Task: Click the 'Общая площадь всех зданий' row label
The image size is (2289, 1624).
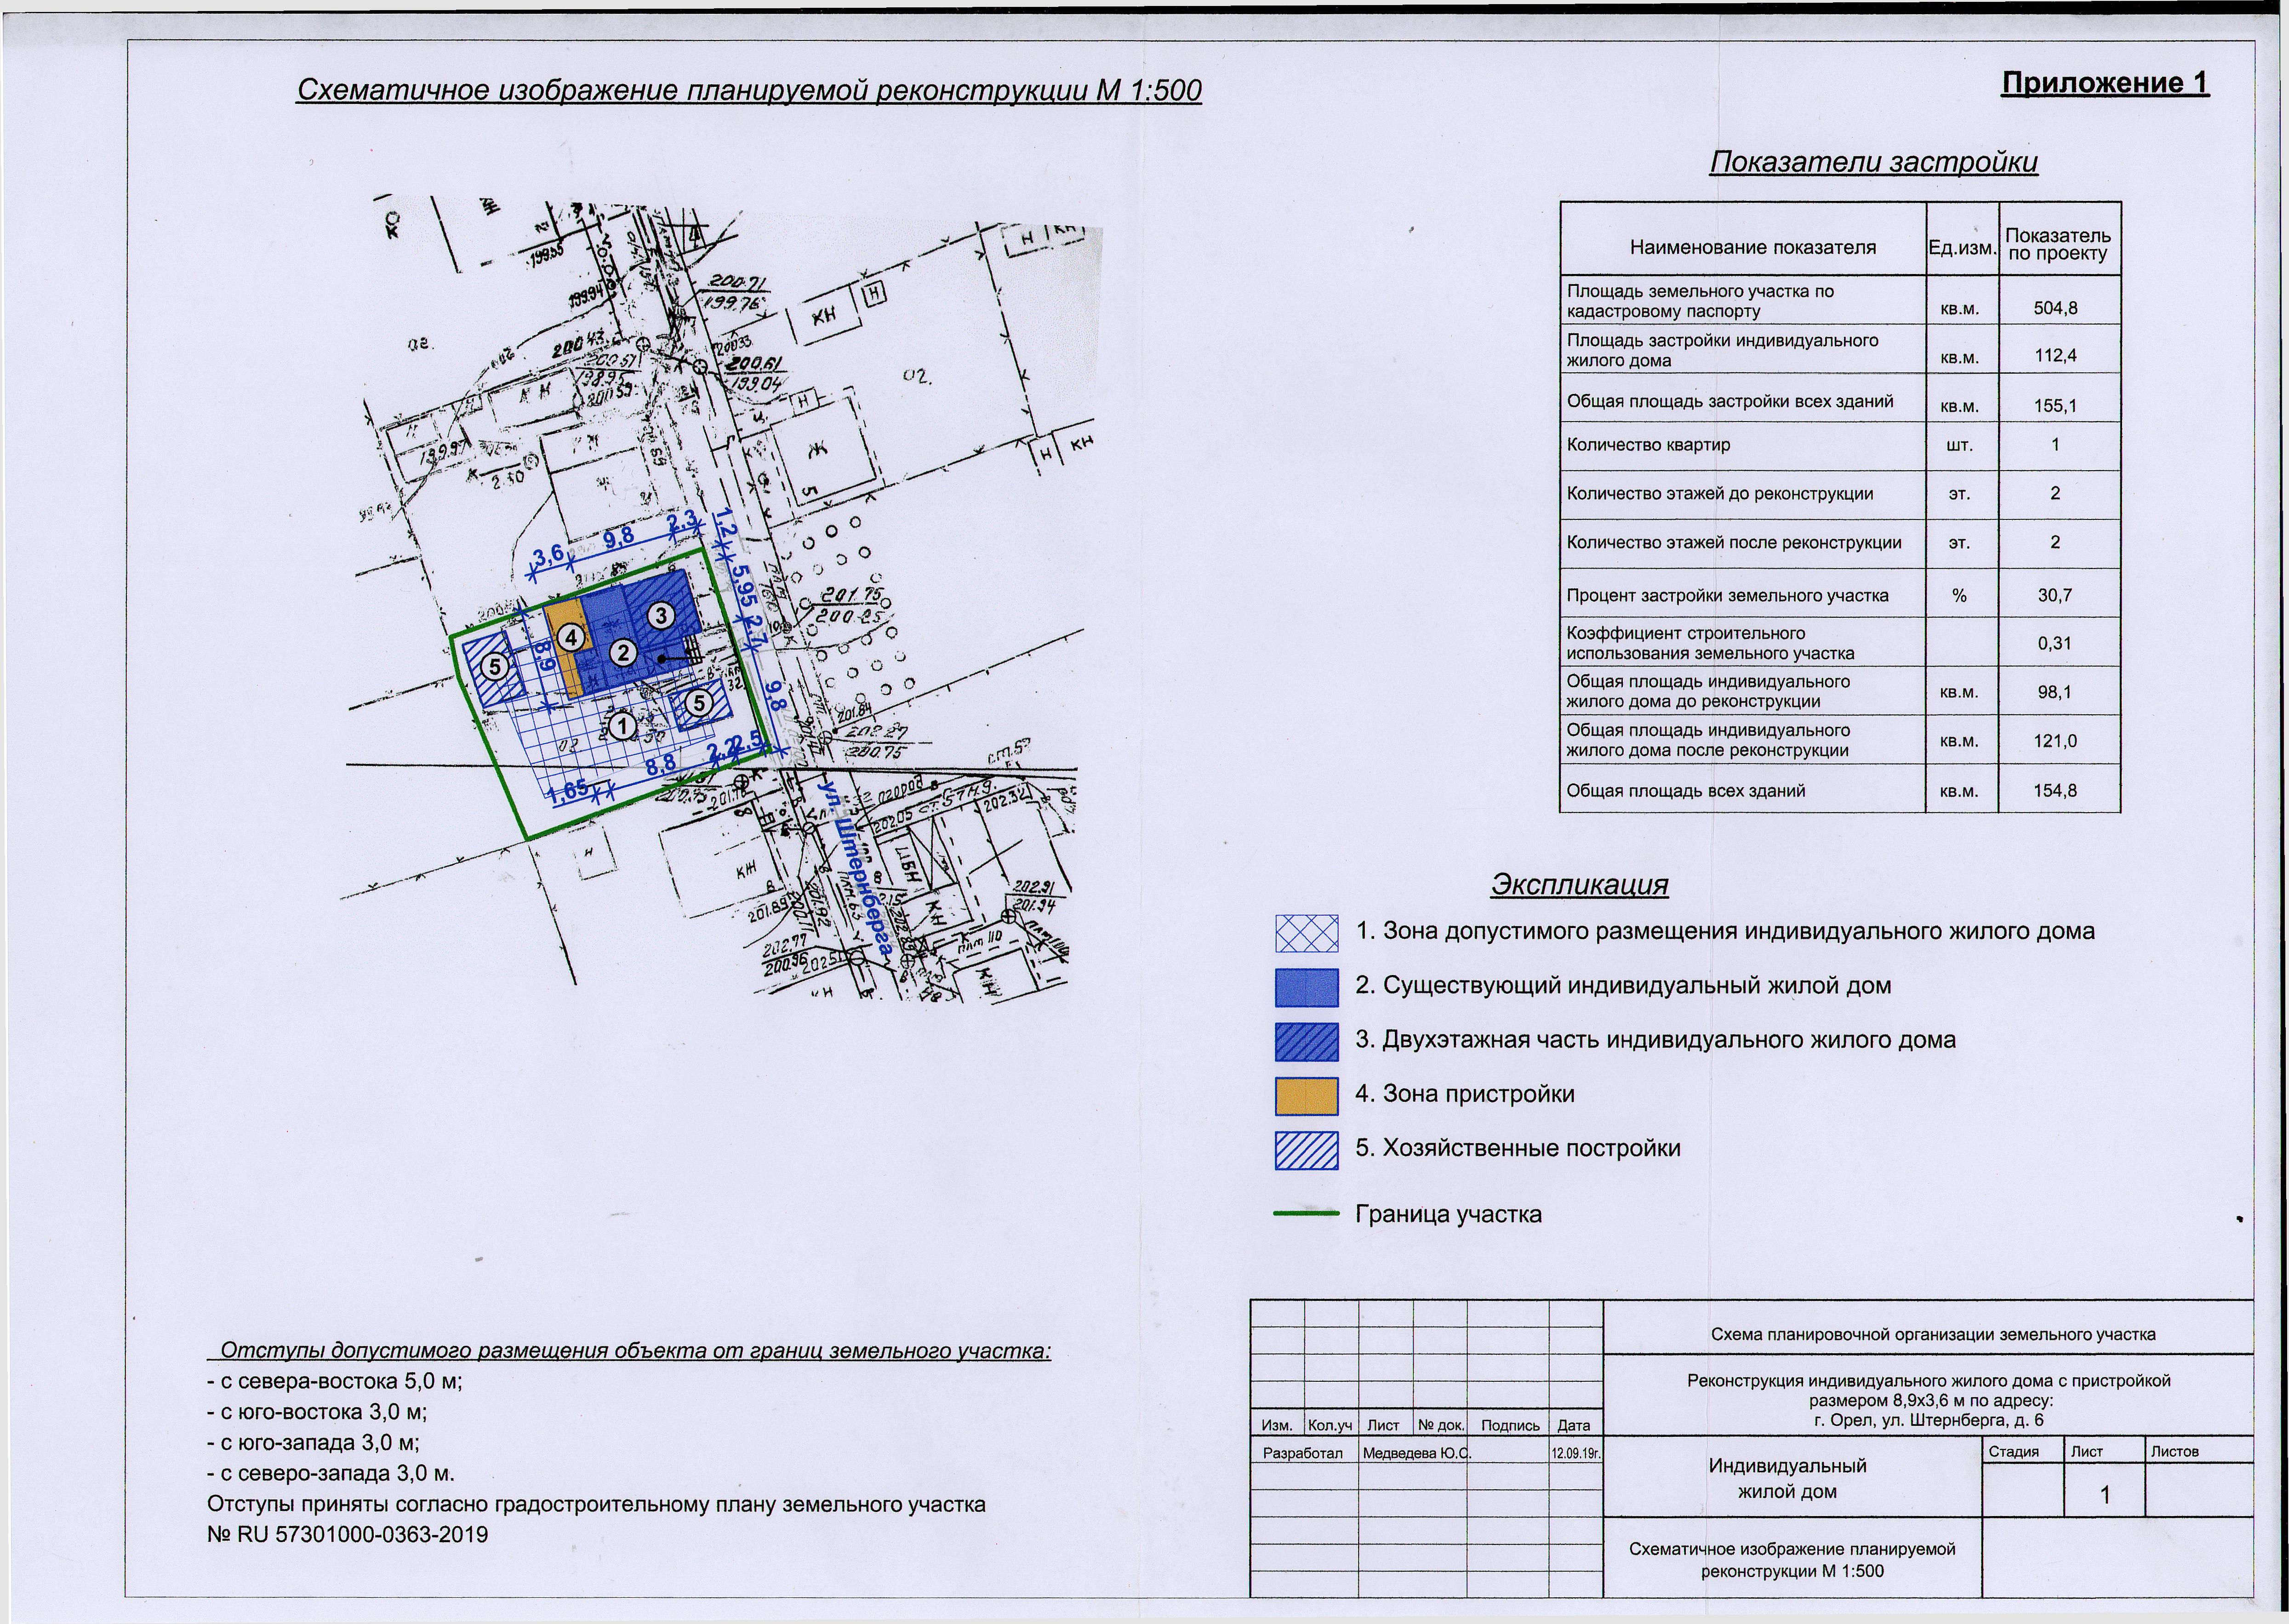Action: coord(1686,790)
